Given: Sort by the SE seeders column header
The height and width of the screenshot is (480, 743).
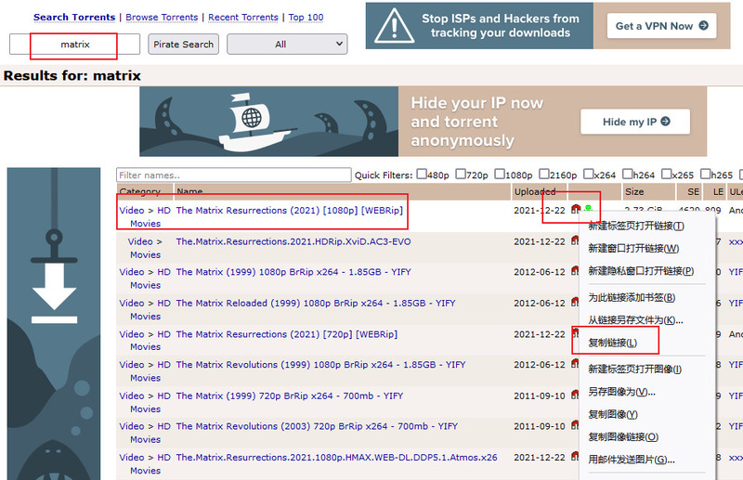Looking at the screenshot, I should point(693,191).
